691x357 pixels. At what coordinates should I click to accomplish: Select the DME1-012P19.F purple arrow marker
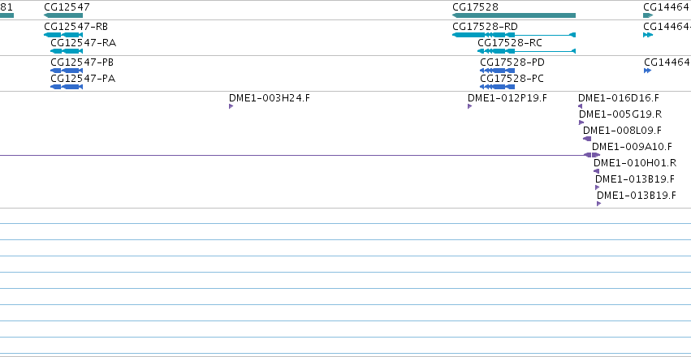point(470,106)
